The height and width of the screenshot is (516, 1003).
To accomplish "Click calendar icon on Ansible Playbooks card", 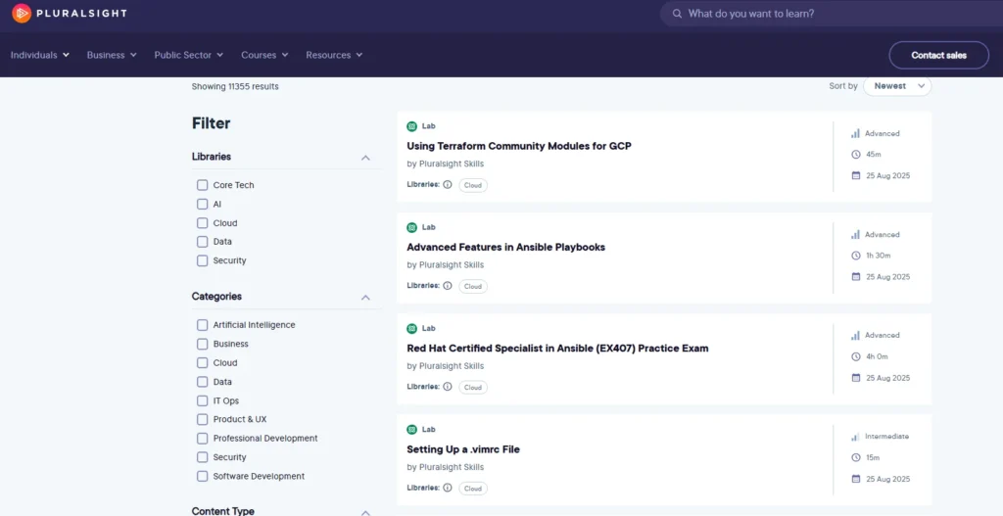I will click(856, 277).
